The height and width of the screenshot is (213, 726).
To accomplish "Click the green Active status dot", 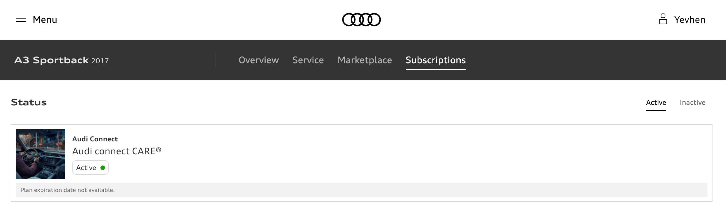I will (x=103, y=168).
